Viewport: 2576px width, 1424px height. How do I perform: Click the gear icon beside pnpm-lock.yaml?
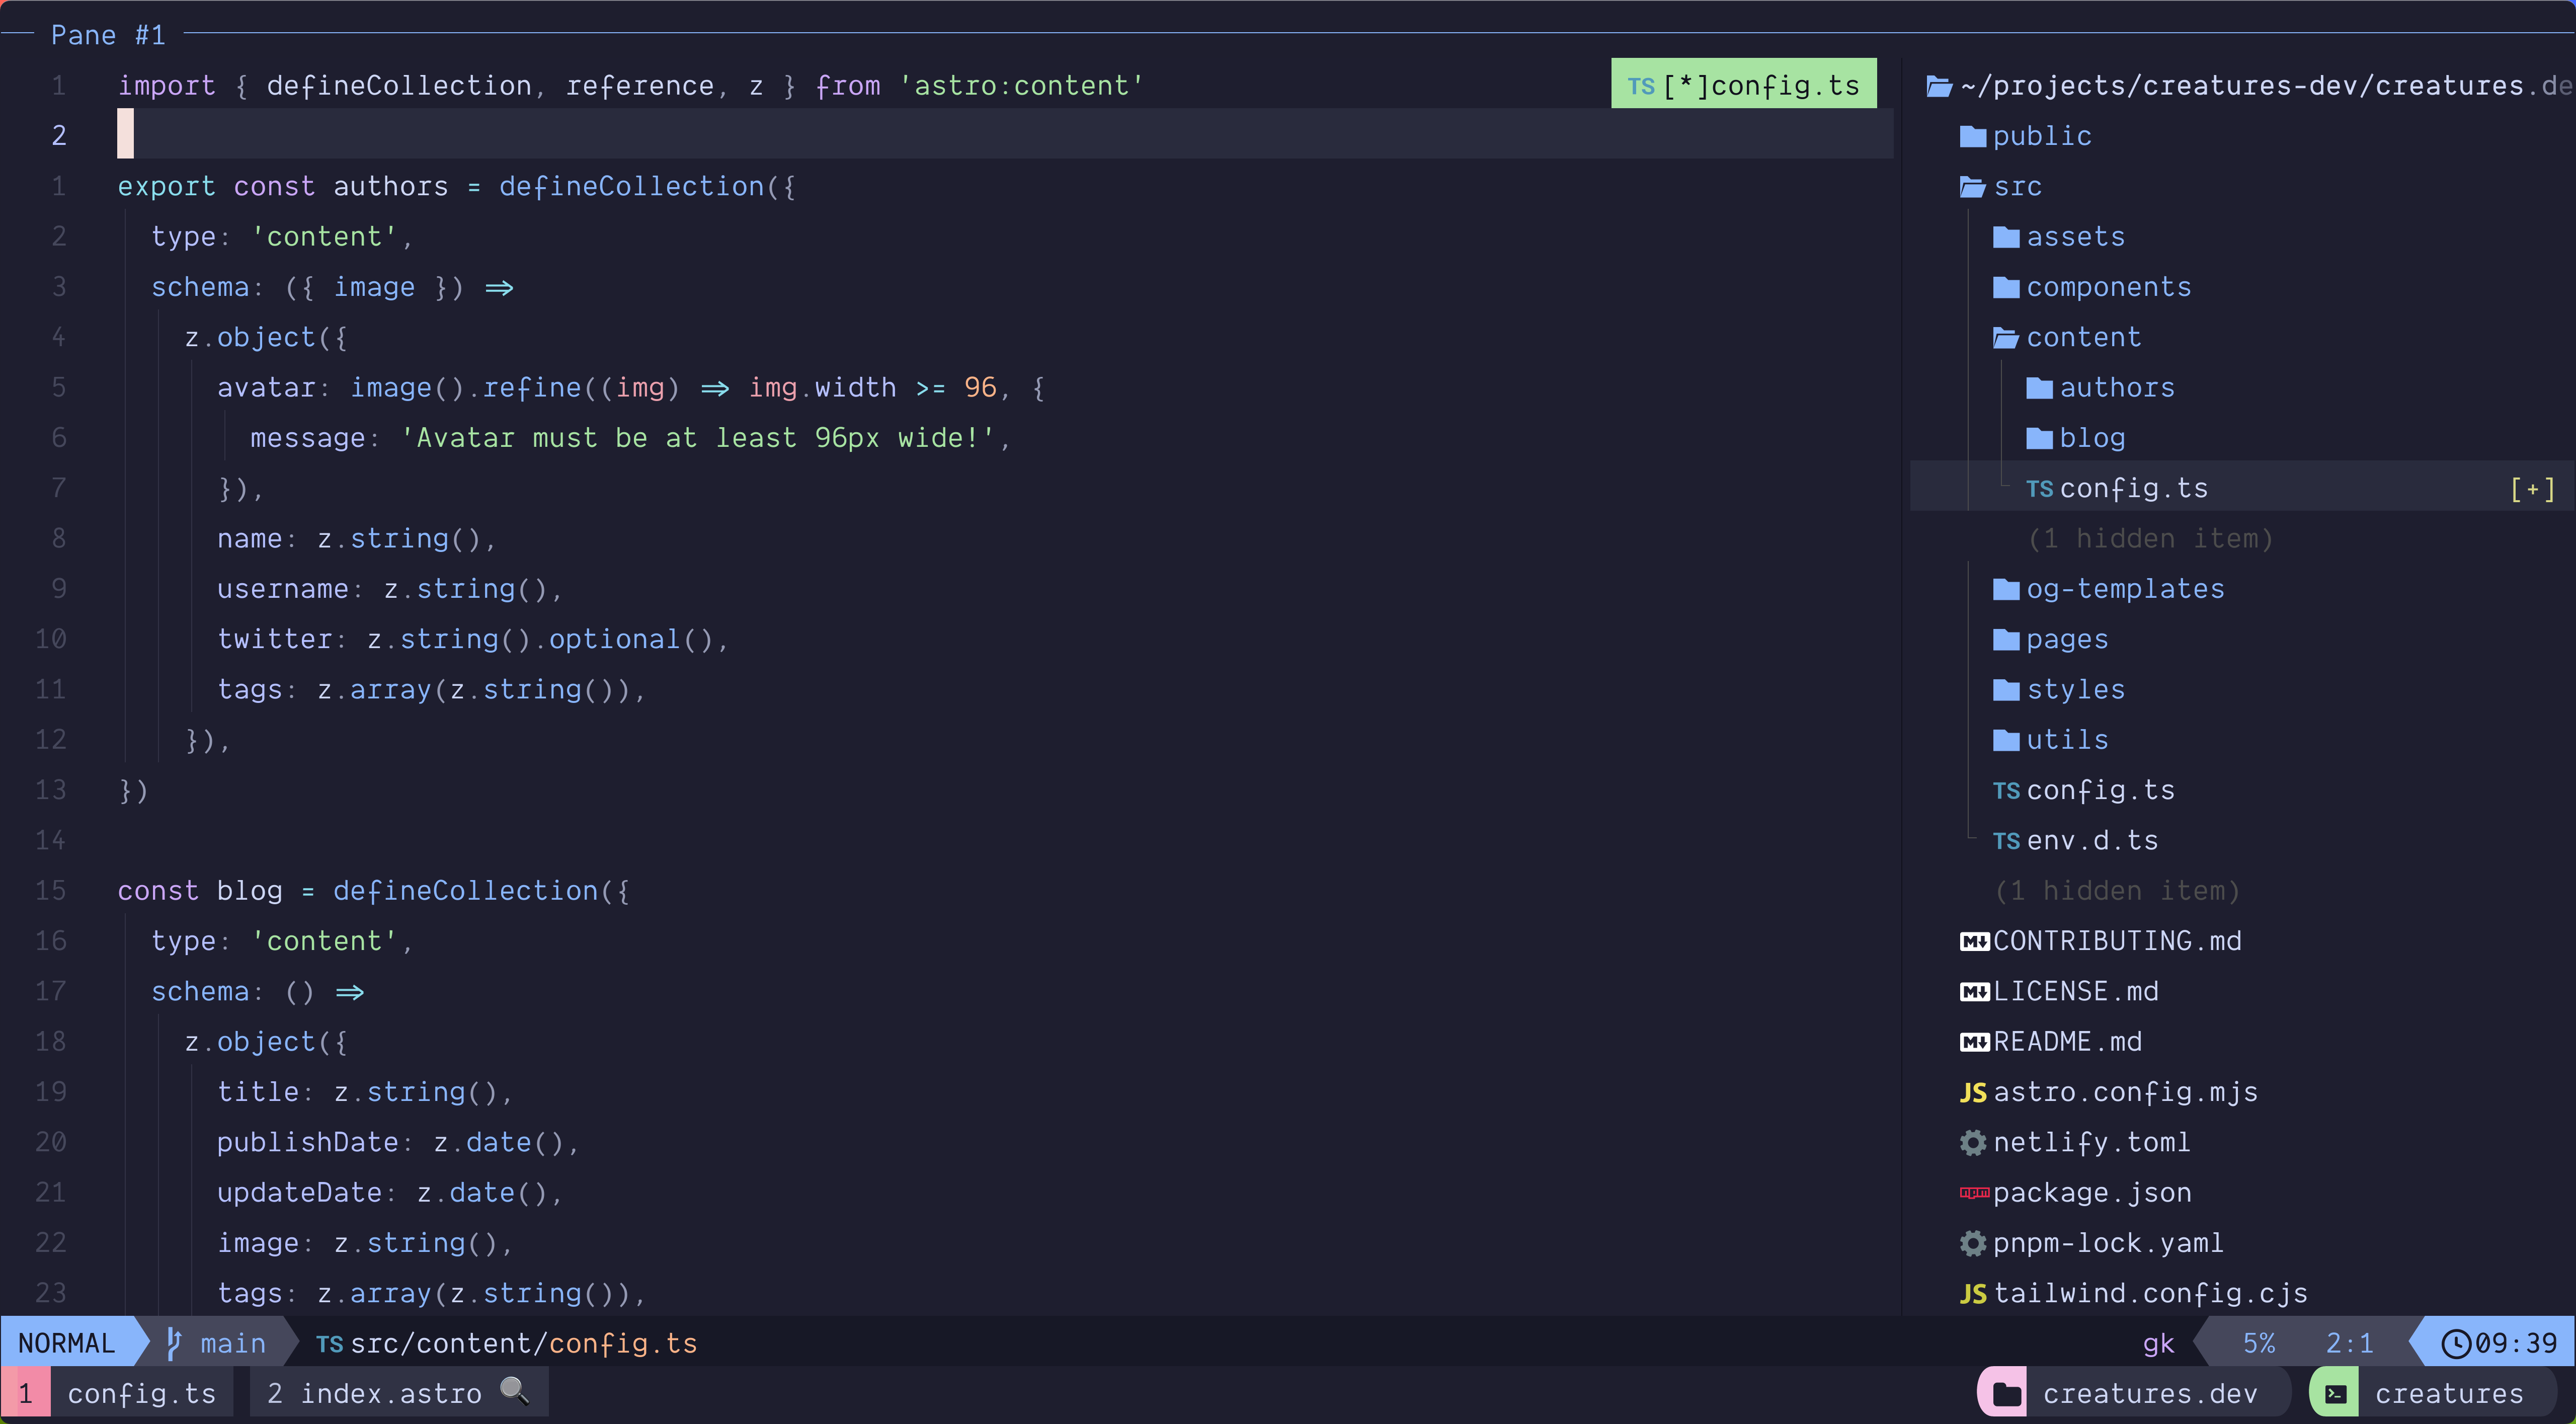(1973, 1244)
